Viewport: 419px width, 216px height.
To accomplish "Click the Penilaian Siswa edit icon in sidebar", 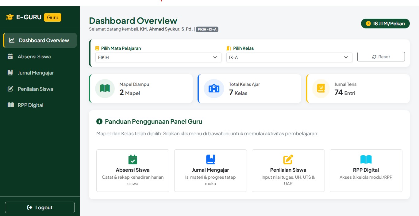I will (x=10, y=89).
